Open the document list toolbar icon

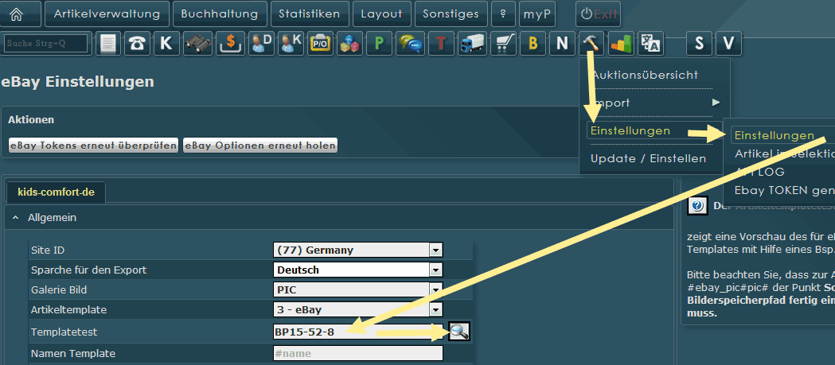tap(108, 44)
